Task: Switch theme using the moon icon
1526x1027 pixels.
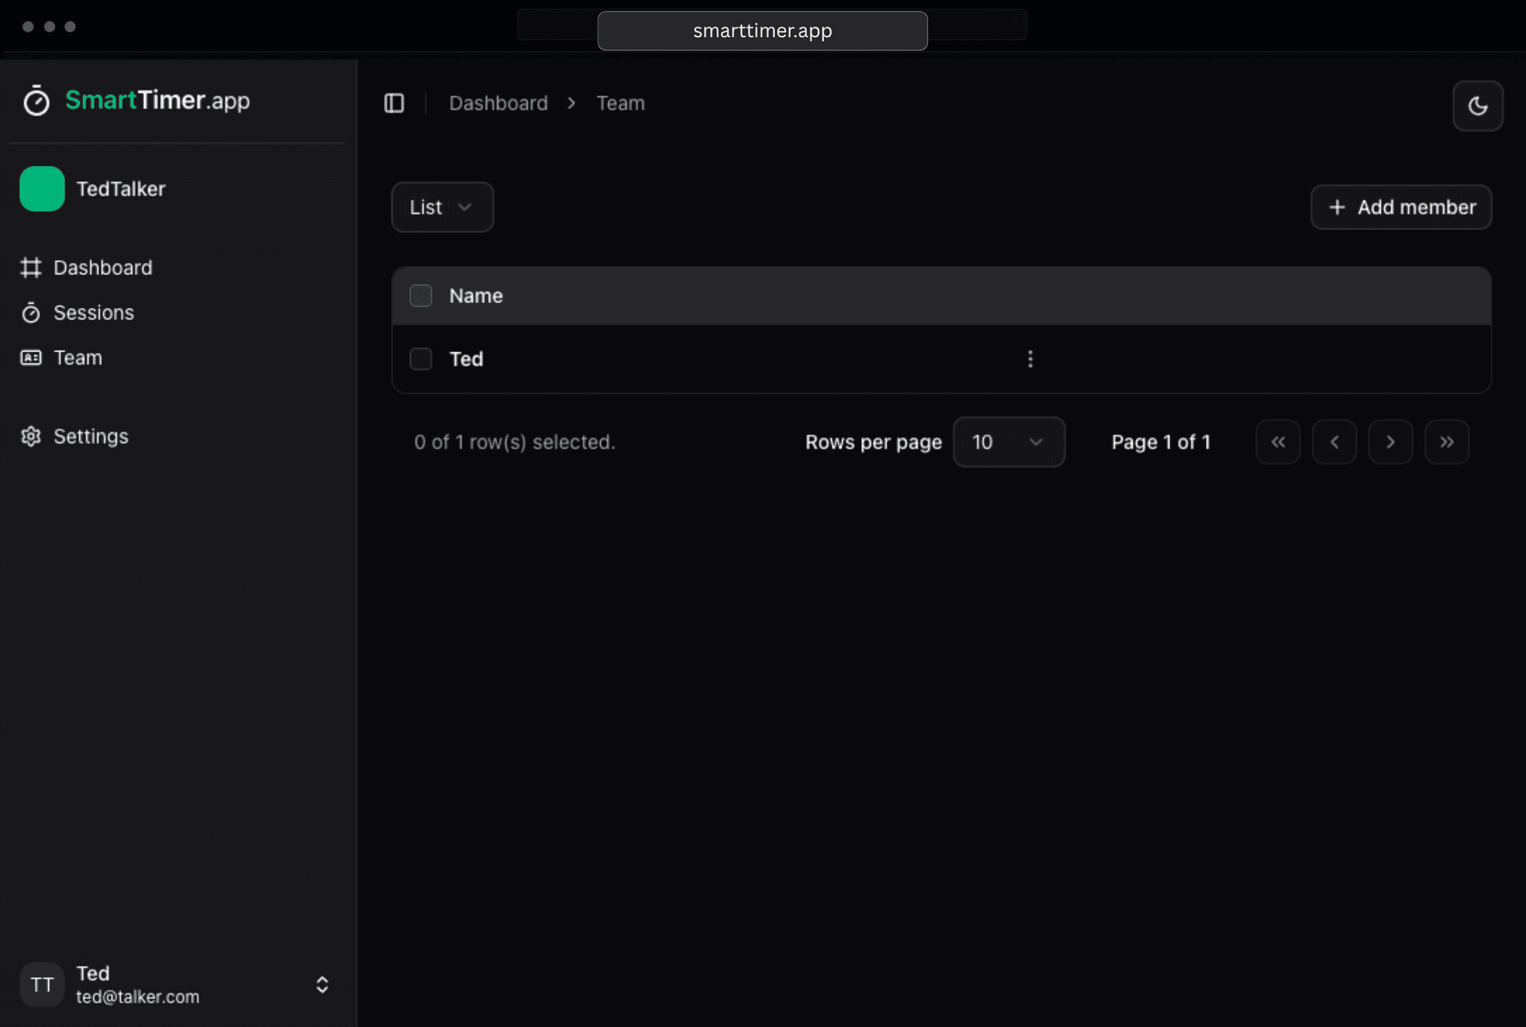Action: point(1477,106)
